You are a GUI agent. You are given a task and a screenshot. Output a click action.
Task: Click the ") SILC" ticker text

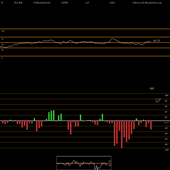click(112, 3)
